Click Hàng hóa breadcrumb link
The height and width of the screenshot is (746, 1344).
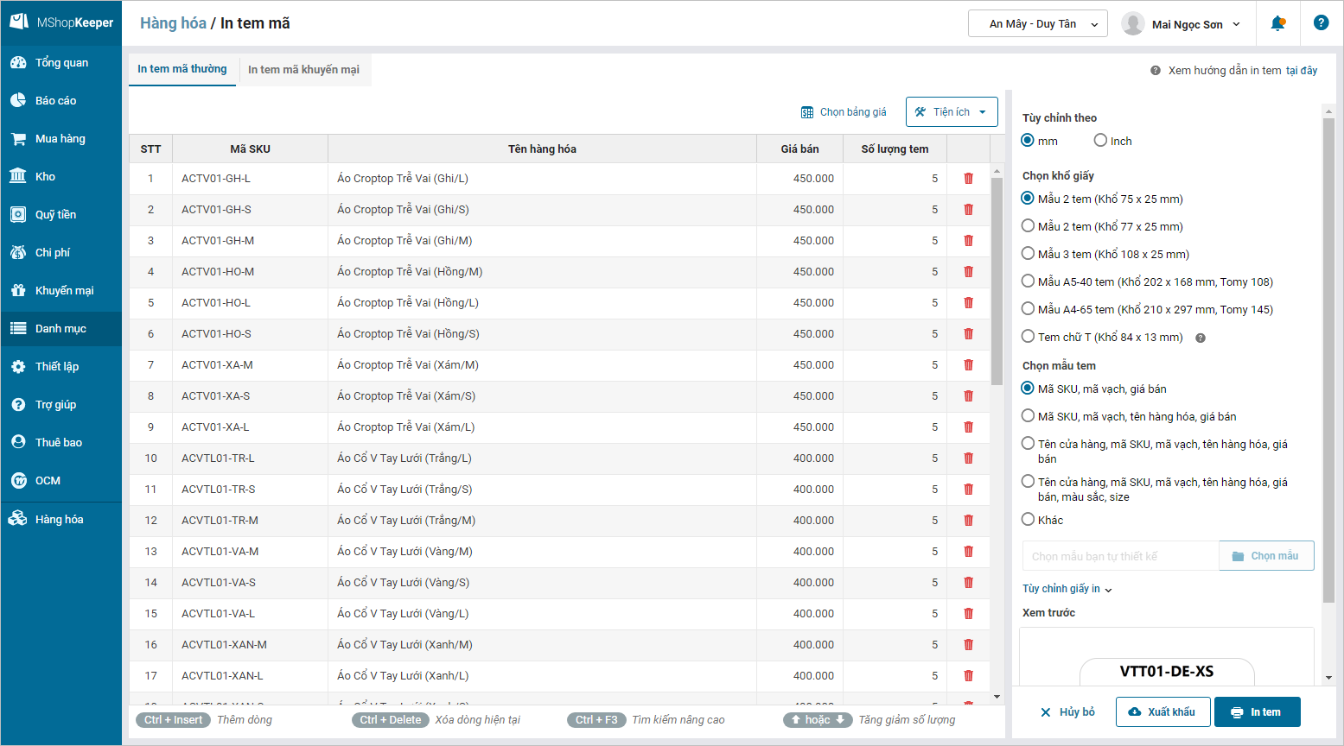(x=173, y=23)
